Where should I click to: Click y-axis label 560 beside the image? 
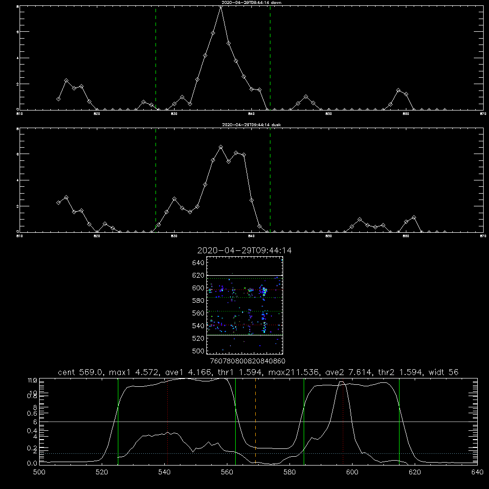[x=198, y=313]
